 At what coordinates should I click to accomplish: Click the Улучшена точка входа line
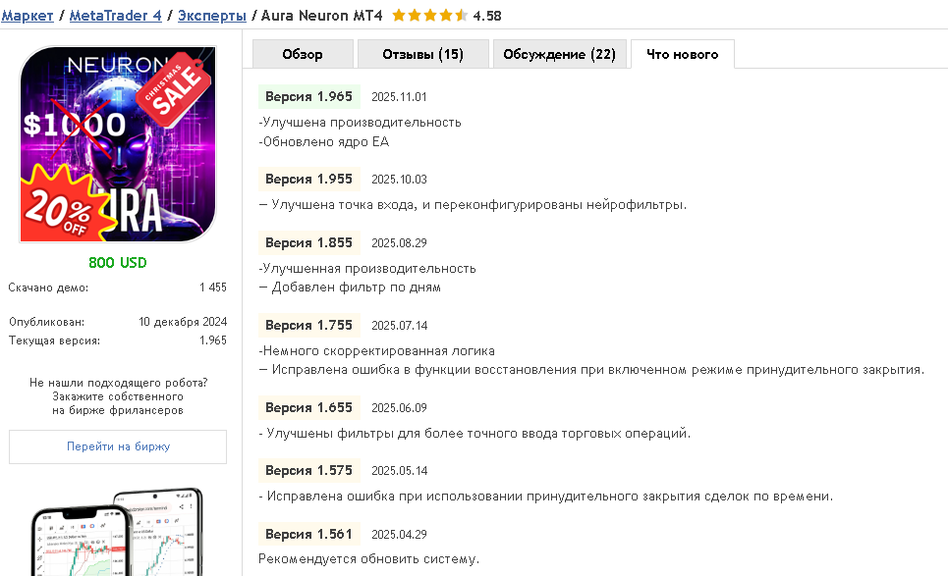pos(473,205)
